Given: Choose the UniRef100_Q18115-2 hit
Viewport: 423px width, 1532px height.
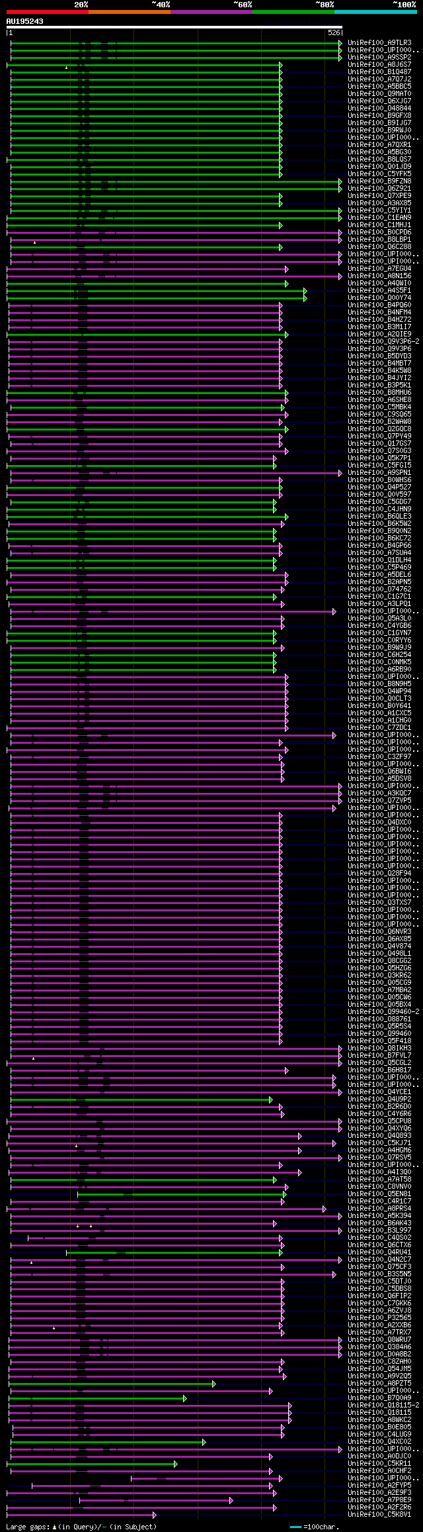Looking at the screenshot, I should pyautogui.click(x=383, y=1405).
